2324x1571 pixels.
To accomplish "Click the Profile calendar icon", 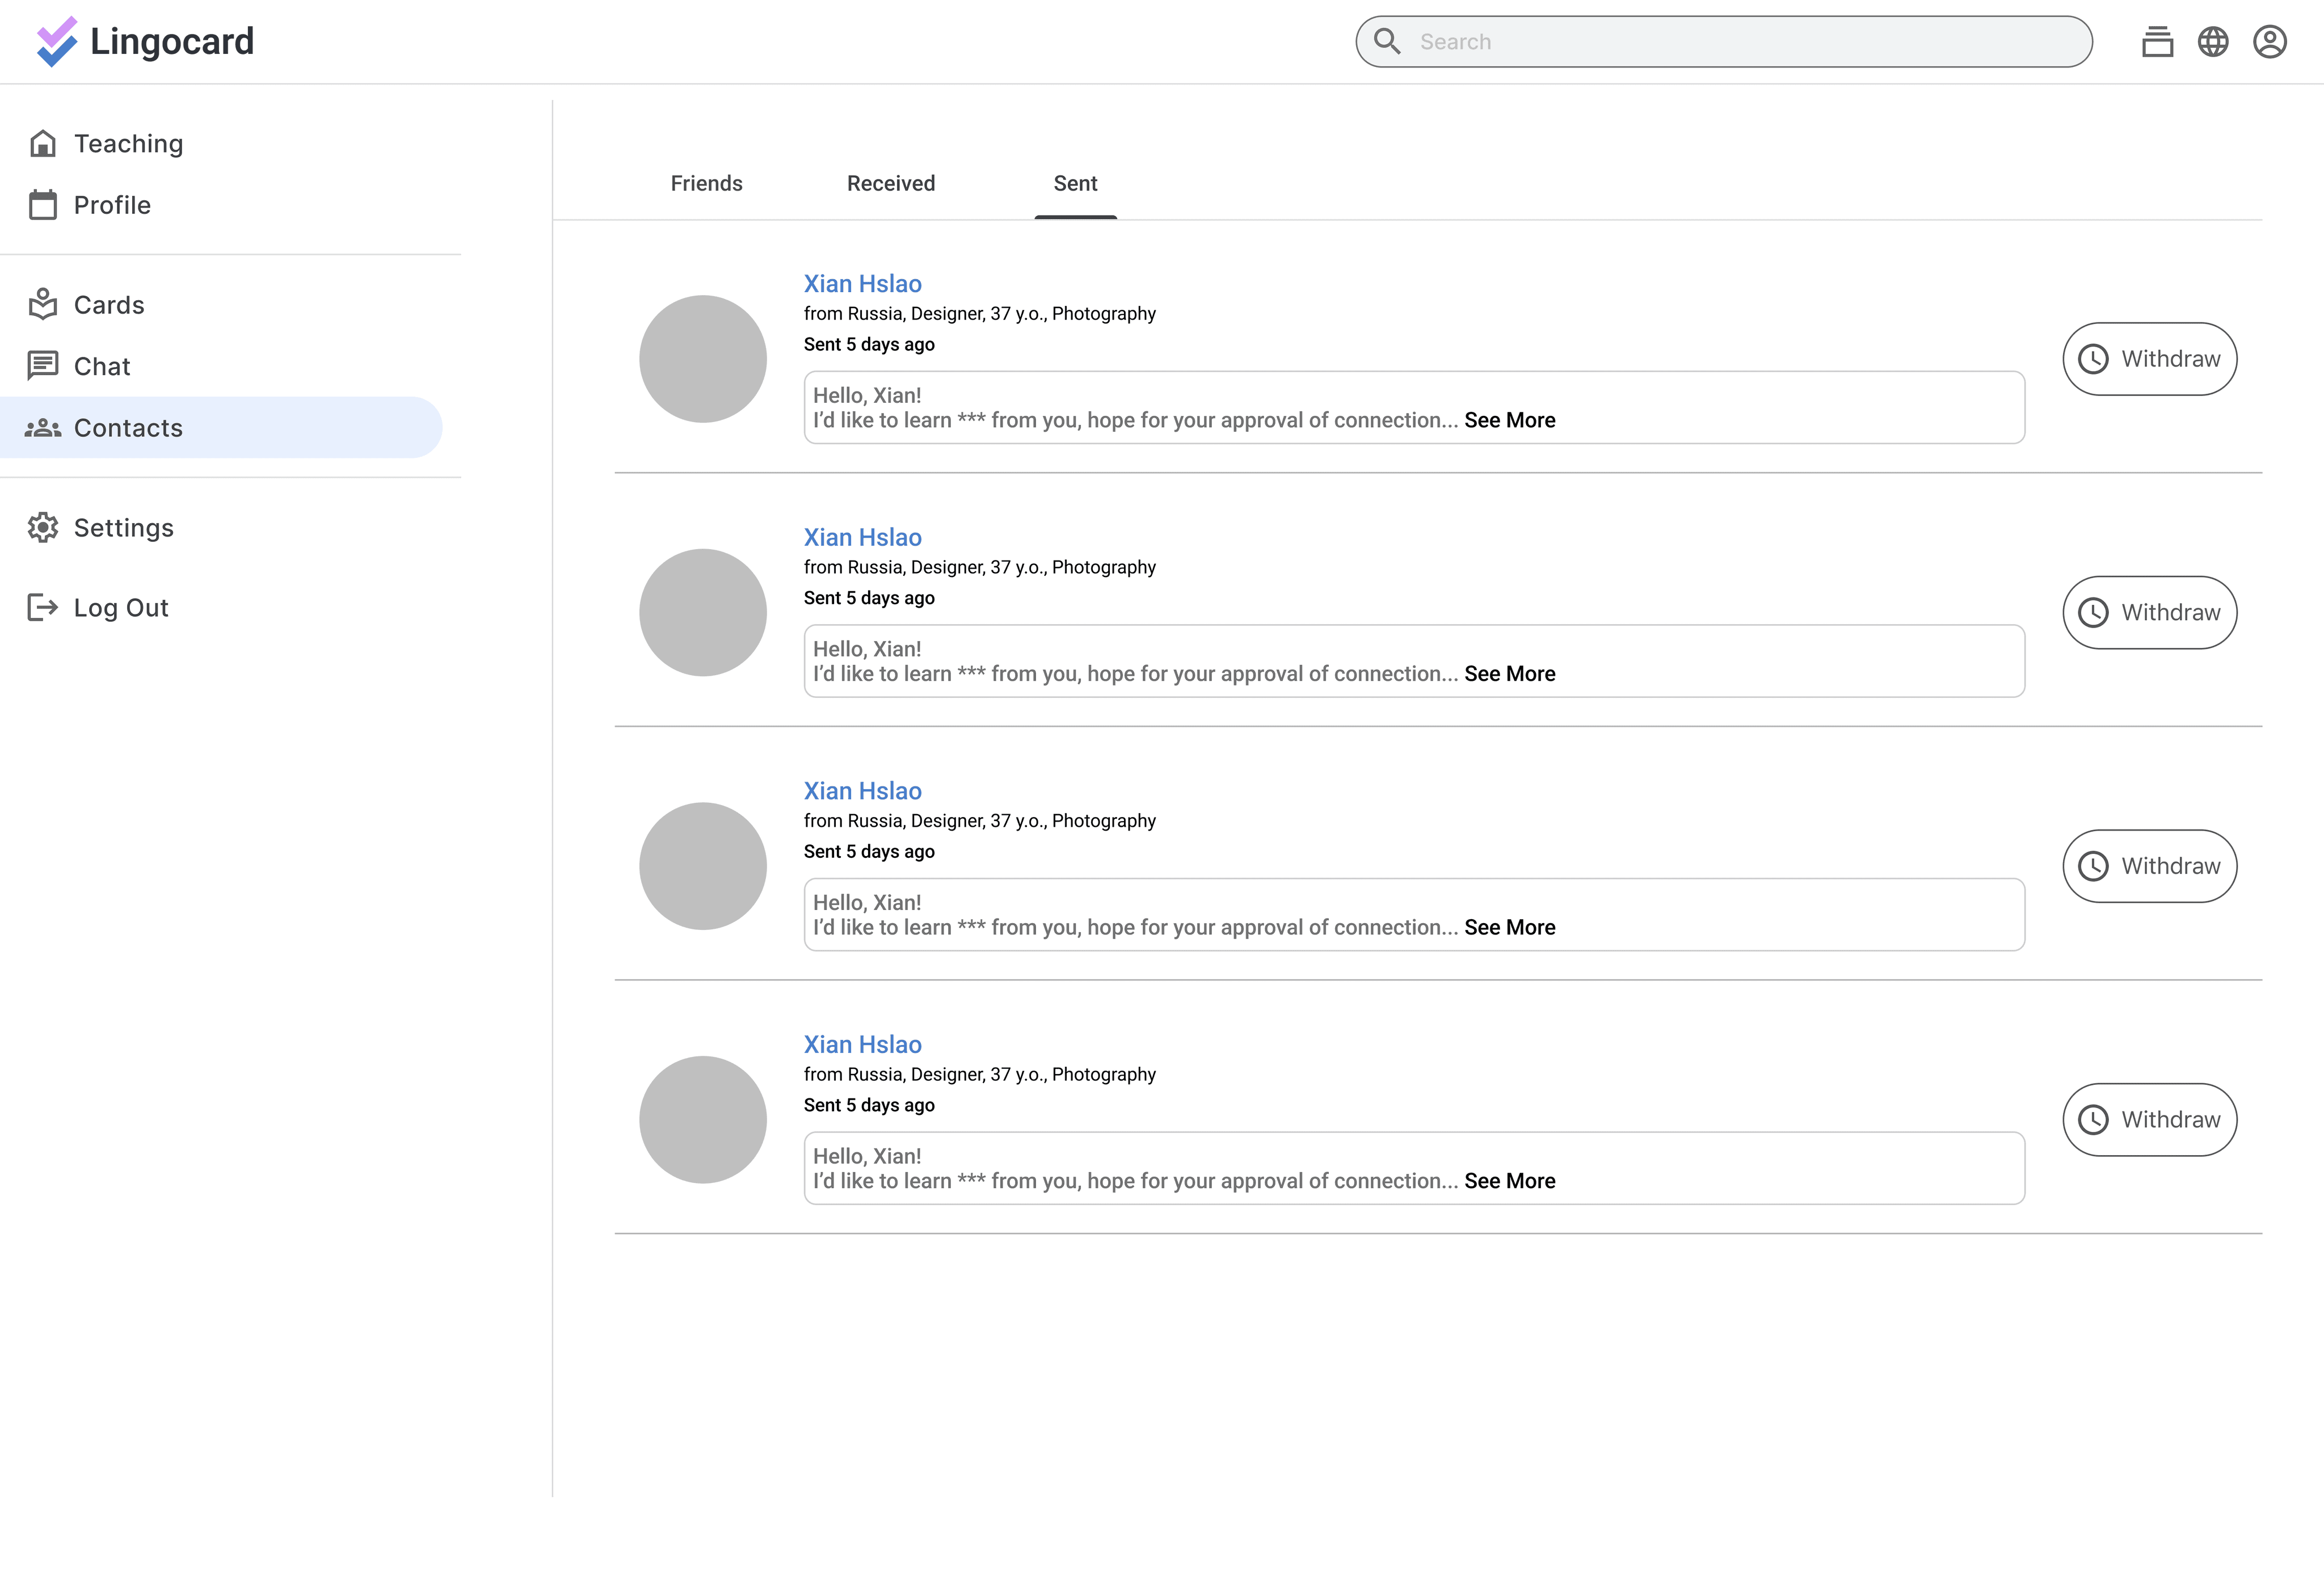I will pos(43,205).
